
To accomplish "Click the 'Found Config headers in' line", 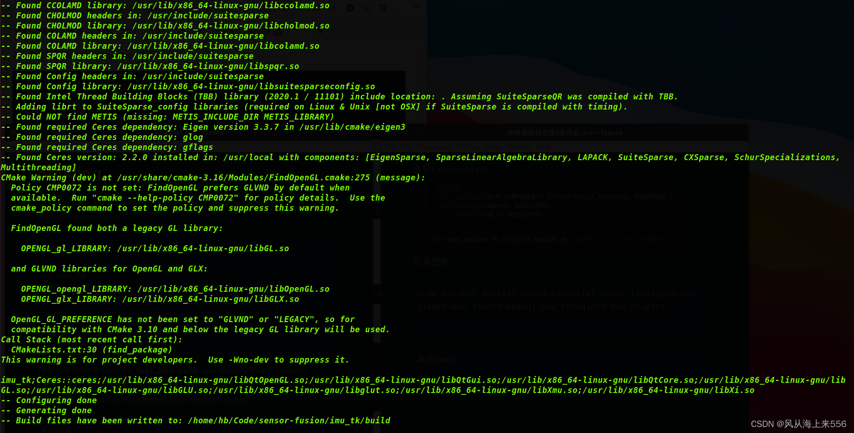I will (x=132, y=76).
